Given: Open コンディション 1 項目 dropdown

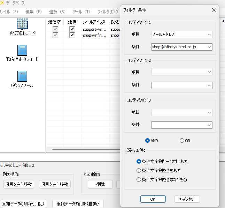Looking at the screenshot, I should (x=182, y=35).
